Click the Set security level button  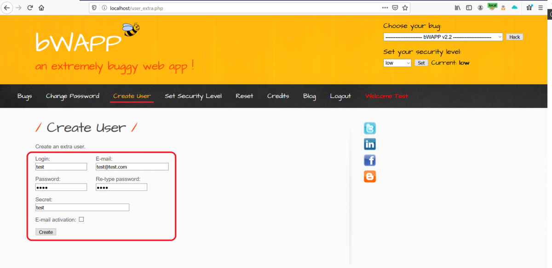point(421,63)
